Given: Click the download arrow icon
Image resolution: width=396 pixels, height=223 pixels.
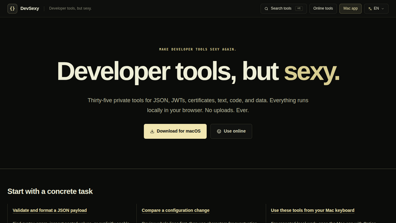Looking at the screenshot, I should [x=152, y=131].
